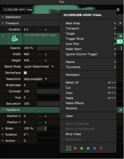Pick the magenta color swatch

[x=101, y=148]
